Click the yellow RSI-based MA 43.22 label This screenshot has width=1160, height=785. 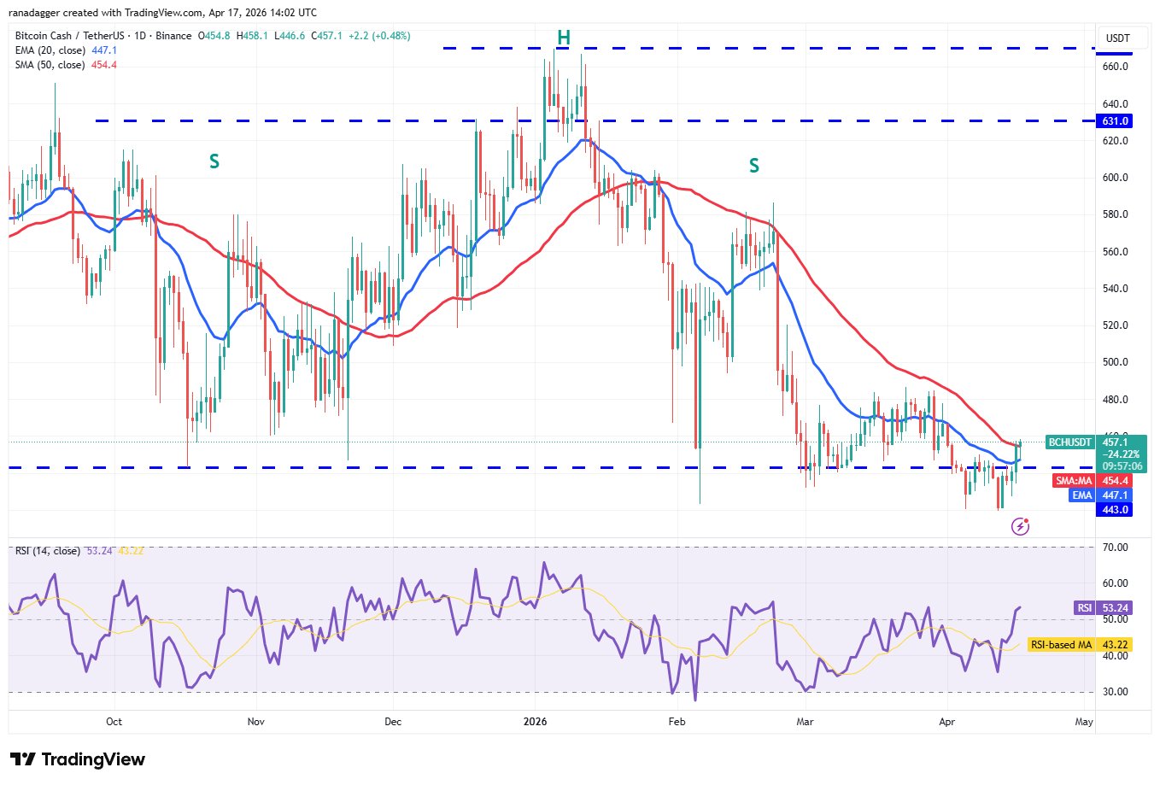tap(1080, 645)
